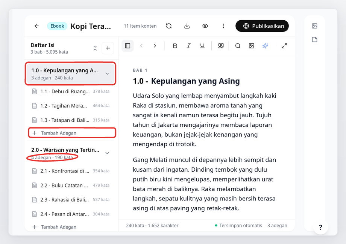Open image panel in right sidebar
The height and width of the screenshot is (244, 346).
(315, 26)
